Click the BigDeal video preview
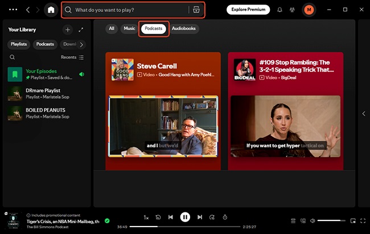 (x=286, y=126)
